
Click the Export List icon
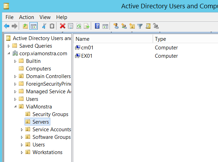[87, 26]
